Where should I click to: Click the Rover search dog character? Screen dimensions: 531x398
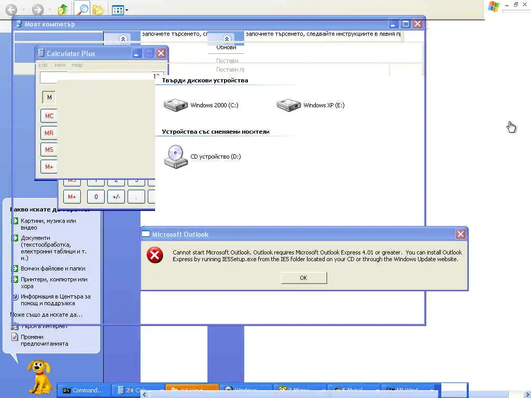click(x=39, y=376)
